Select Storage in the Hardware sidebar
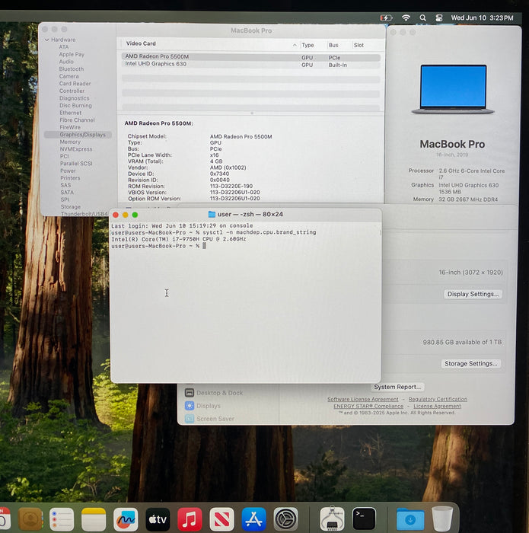Screen dimensions: 529x533 [x=71, y=206]
